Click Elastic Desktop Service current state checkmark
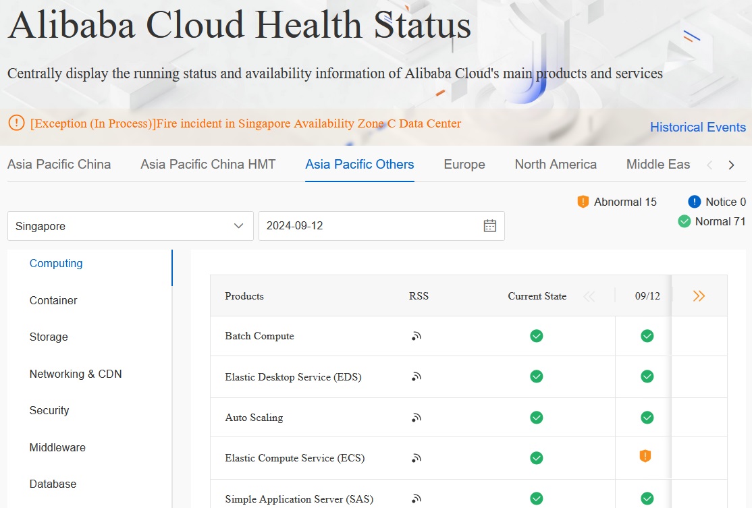The height and width of the screenshot is (508, 752). point(537,376)
